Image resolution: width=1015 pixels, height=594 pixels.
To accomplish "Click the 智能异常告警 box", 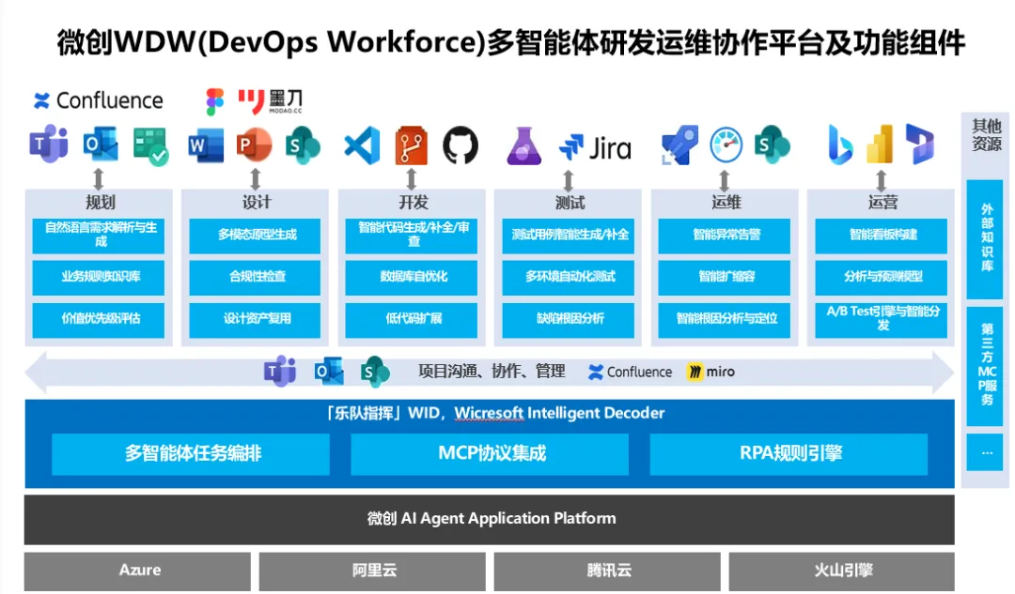I will tap(725, 235).
